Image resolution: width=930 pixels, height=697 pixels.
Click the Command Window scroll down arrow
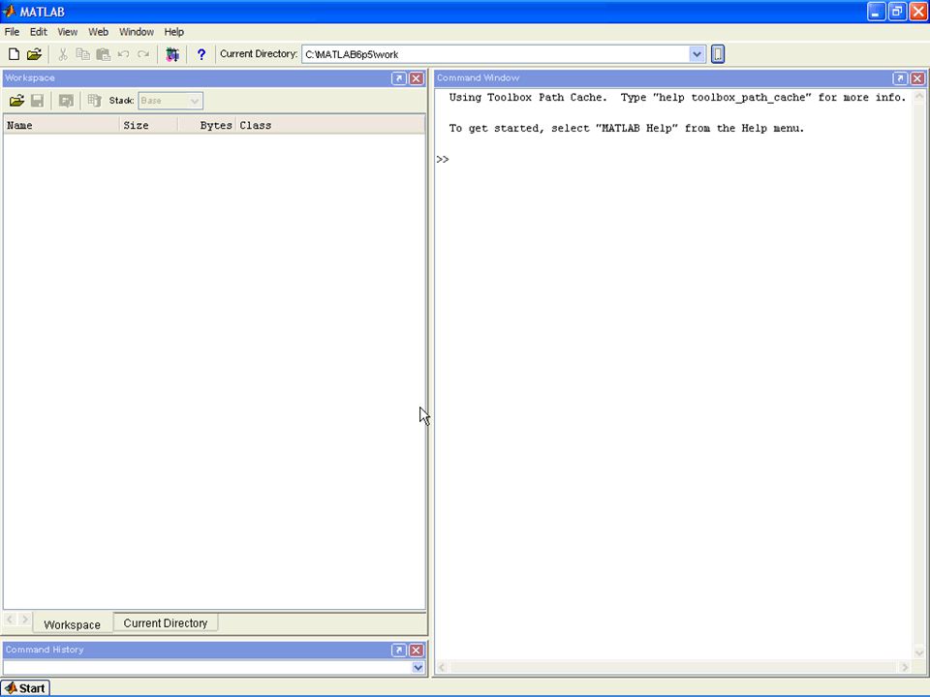point(918,653)
